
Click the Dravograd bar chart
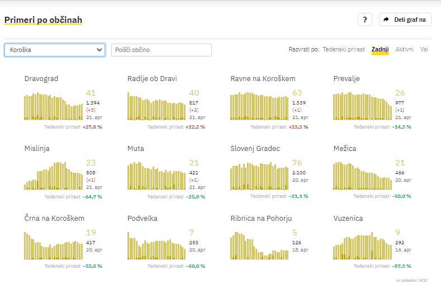pos(54,106)
